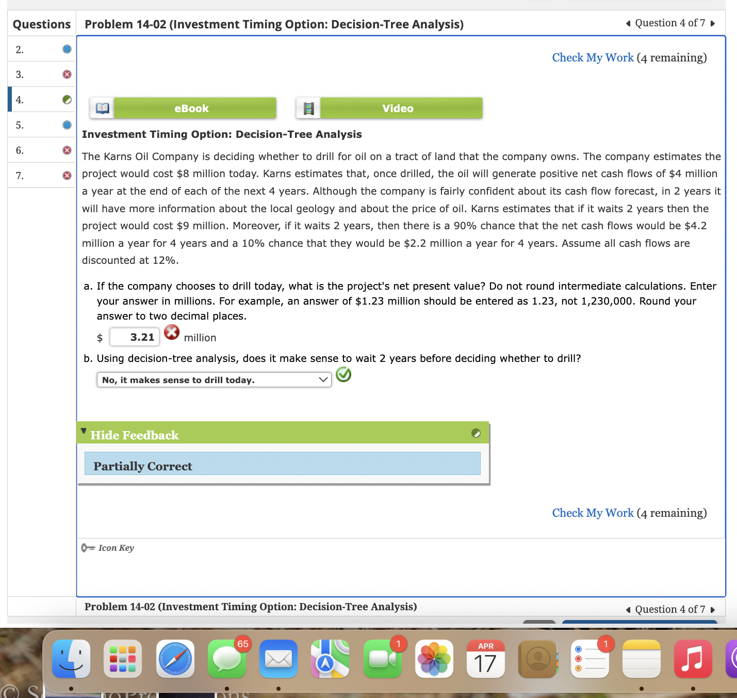The width and height of the screenshot is (737, 698).
Task: Open the drill decision dropdown
Action: point(214,379)
